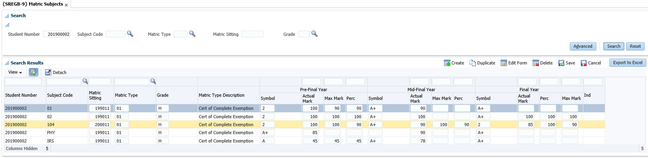
Task: Detach the results table
Action: 55,72
